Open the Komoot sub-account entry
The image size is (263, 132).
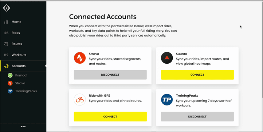click(17, 75)
